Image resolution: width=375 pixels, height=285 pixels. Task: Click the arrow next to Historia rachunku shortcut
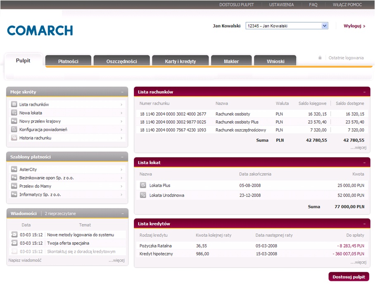tap(121, 138)
